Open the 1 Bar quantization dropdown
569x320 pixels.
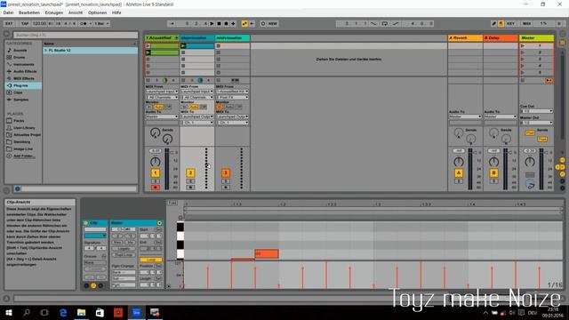point(101,24)
